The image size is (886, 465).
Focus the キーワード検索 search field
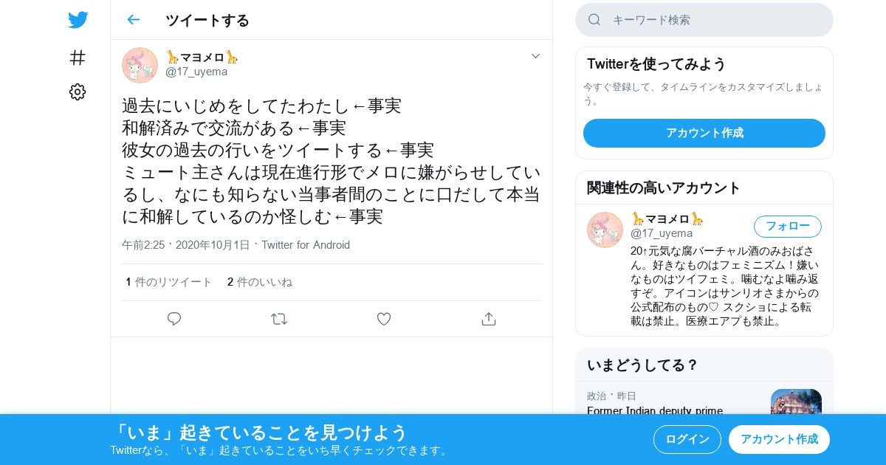pos(704,20)
